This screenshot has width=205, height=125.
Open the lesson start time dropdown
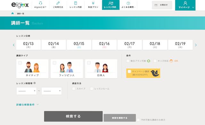pyautogui.click(x=26, y=91)
